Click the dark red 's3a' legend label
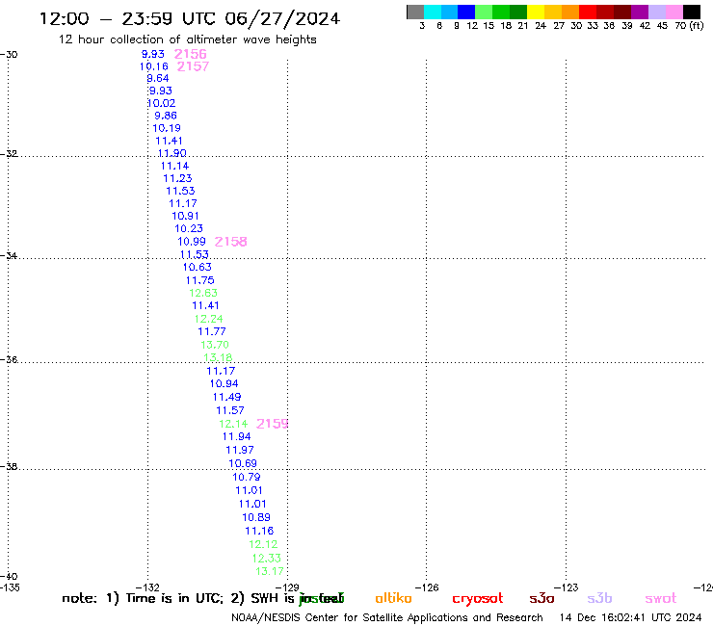 pos(541,598)
